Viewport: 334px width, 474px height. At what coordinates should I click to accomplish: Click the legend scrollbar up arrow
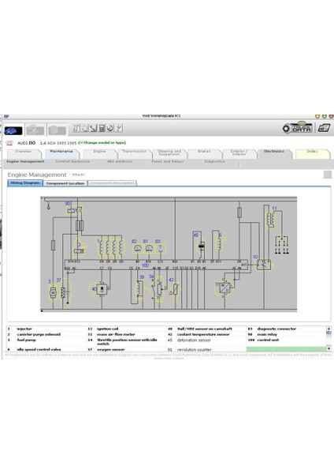(328, 329)
